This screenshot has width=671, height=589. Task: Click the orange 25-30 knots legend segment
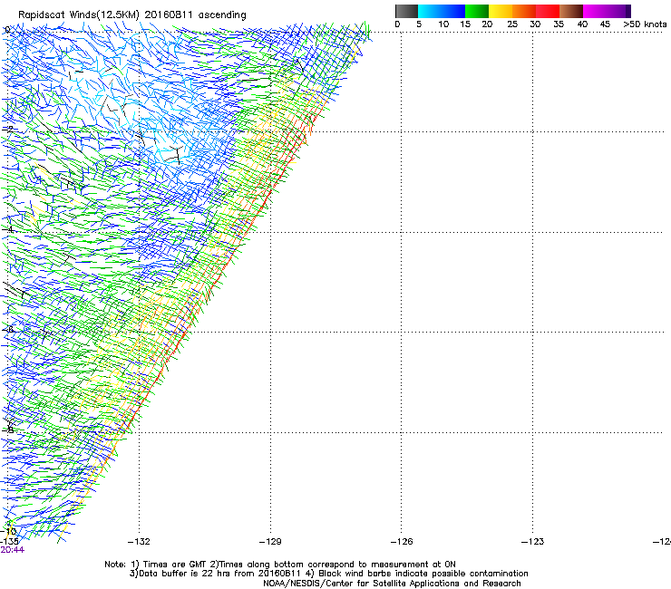pyautogui.click(x=524, y=11)
